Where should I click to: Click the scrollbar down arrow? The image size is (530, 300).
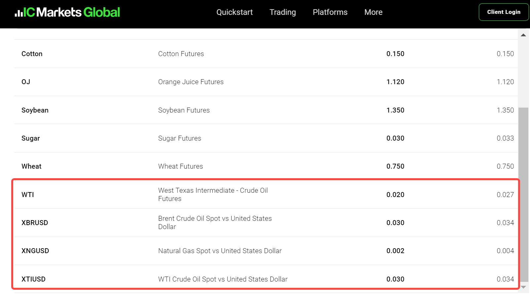[x=523, y=287]
